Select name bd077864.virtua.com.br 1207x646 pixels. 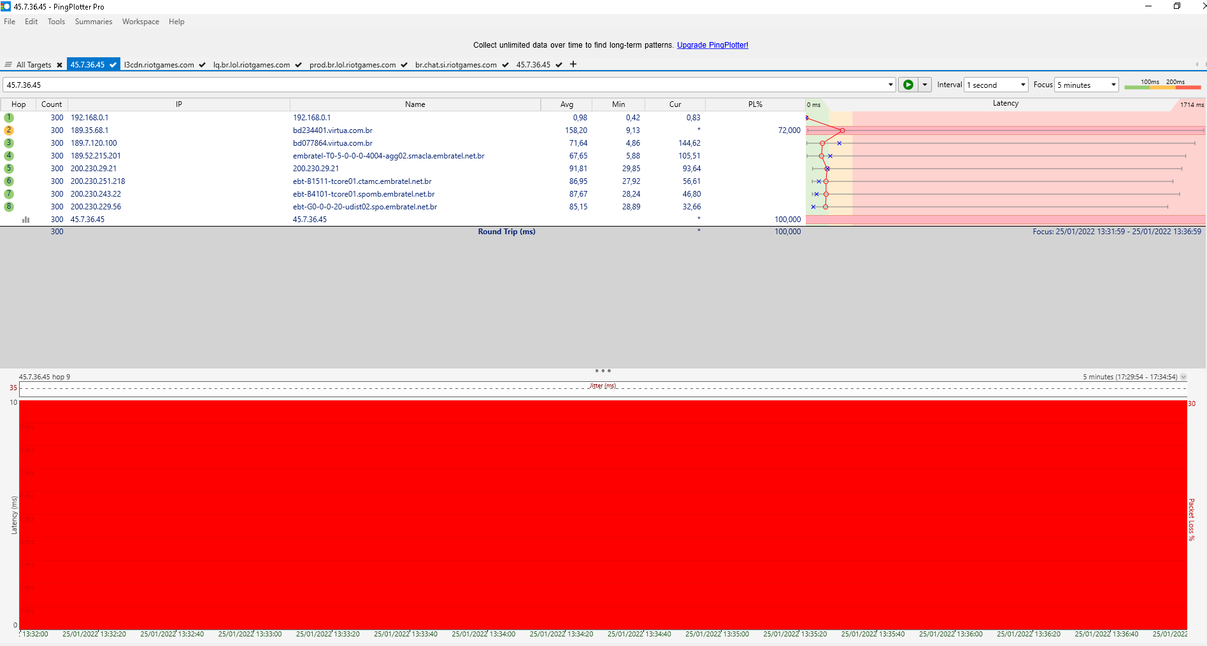332,143
